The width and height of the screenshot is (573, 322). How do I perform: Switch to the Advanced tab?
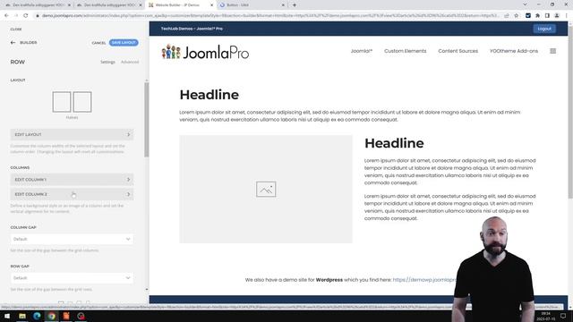click(x=130, y=62)
